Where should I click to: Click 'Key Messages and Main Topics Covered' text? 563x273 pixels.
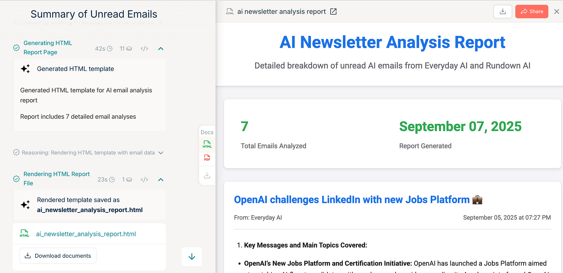pos(305,245)
